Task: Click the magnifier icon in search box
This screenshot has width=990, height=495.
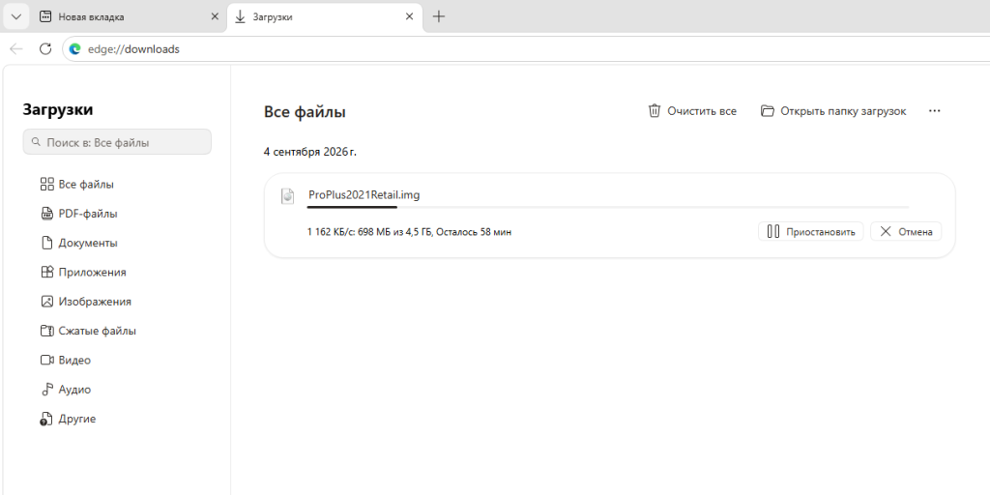Action: [x=36, y=142]
